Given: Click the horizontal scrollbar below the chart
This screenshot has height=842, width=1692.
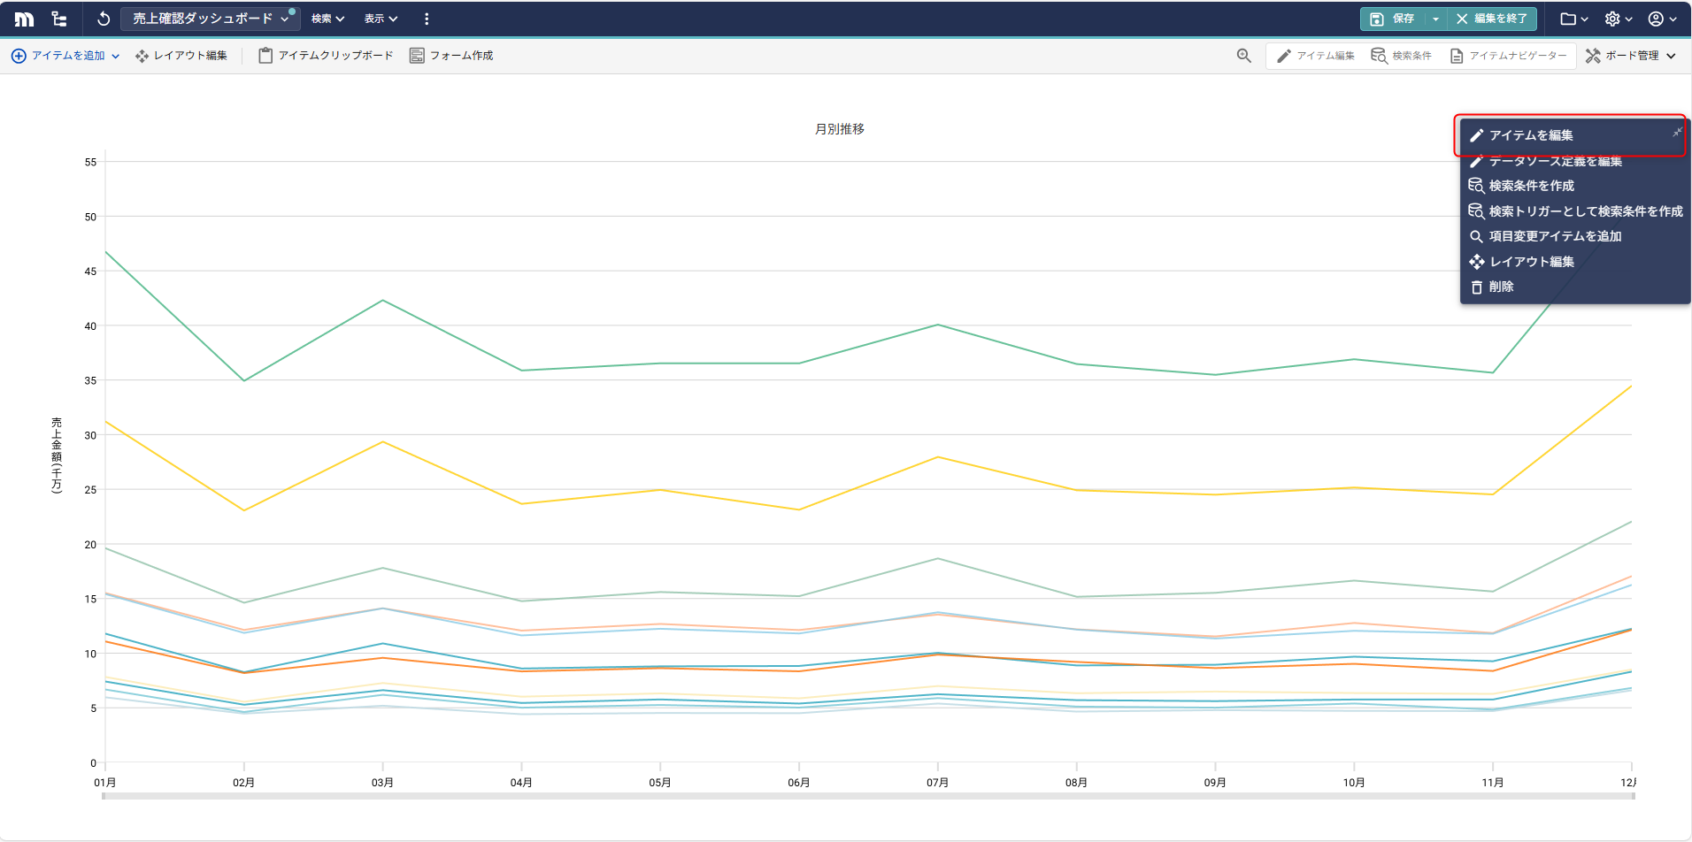Looking at the screenshot, I should (x=867, y=796).
